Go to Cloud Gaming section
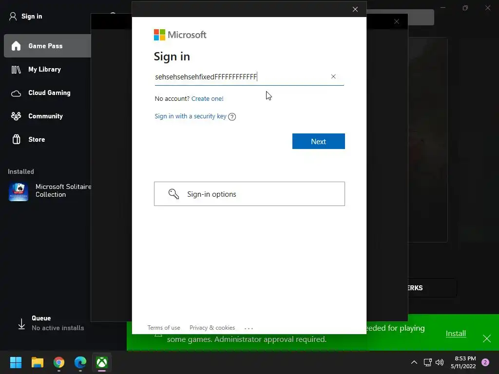The height and width of the screenshot is (374, 499). pyautogui.click(x=49, y=93)
